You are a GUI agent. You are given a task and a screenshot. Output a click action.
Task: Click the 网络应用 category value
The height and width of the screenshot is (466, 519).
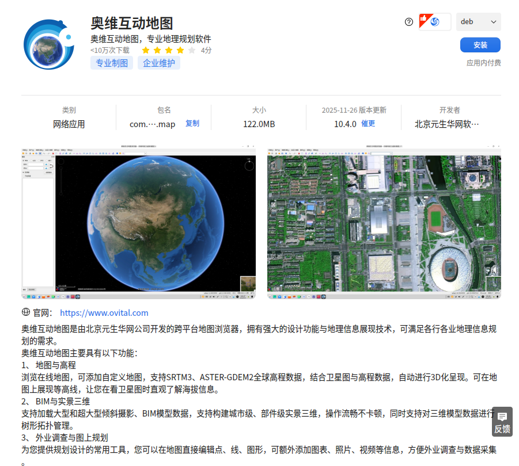tap(69, 124)
